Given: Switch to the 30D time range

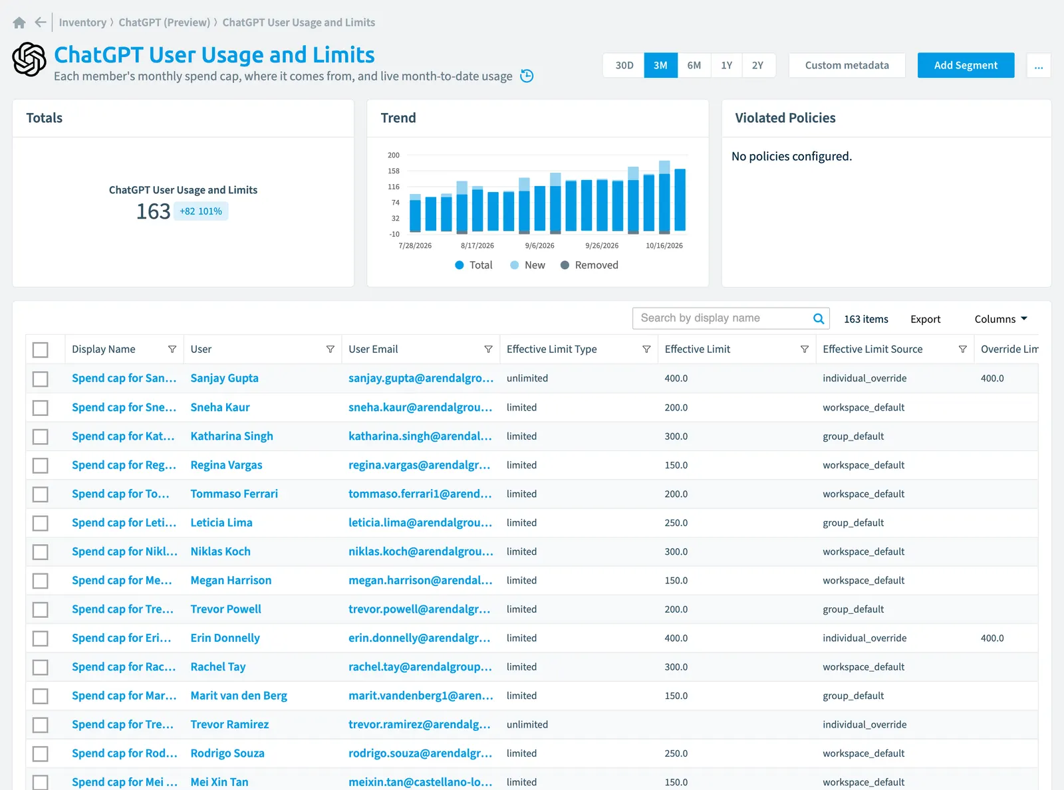Looking at the screenshot, I should pyautogui.click(x=624, y=65).
